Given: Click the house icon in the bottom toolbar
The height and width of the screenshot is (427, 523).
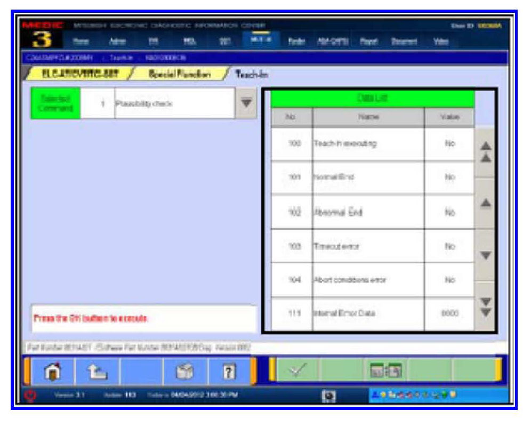Looking at the screenshot, I should pos(52,372).
